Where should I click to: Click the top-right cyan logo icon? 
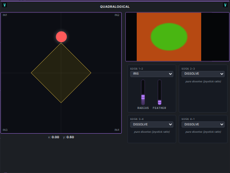tap(225, 5)
